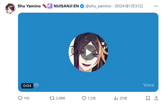Click the Shu Yamino display name
163x104 pixels.
point(29,6)
